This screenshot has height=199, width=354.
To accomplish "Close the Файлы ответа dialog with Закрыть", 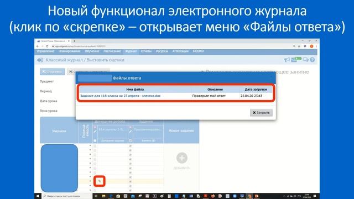I will tap(261, 113).
